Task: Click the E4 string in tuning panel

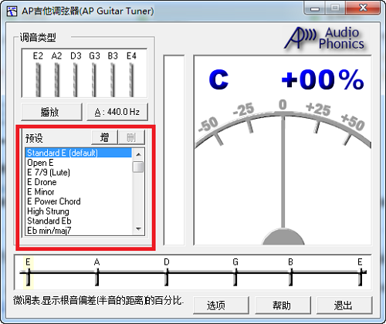Action: 131,79
